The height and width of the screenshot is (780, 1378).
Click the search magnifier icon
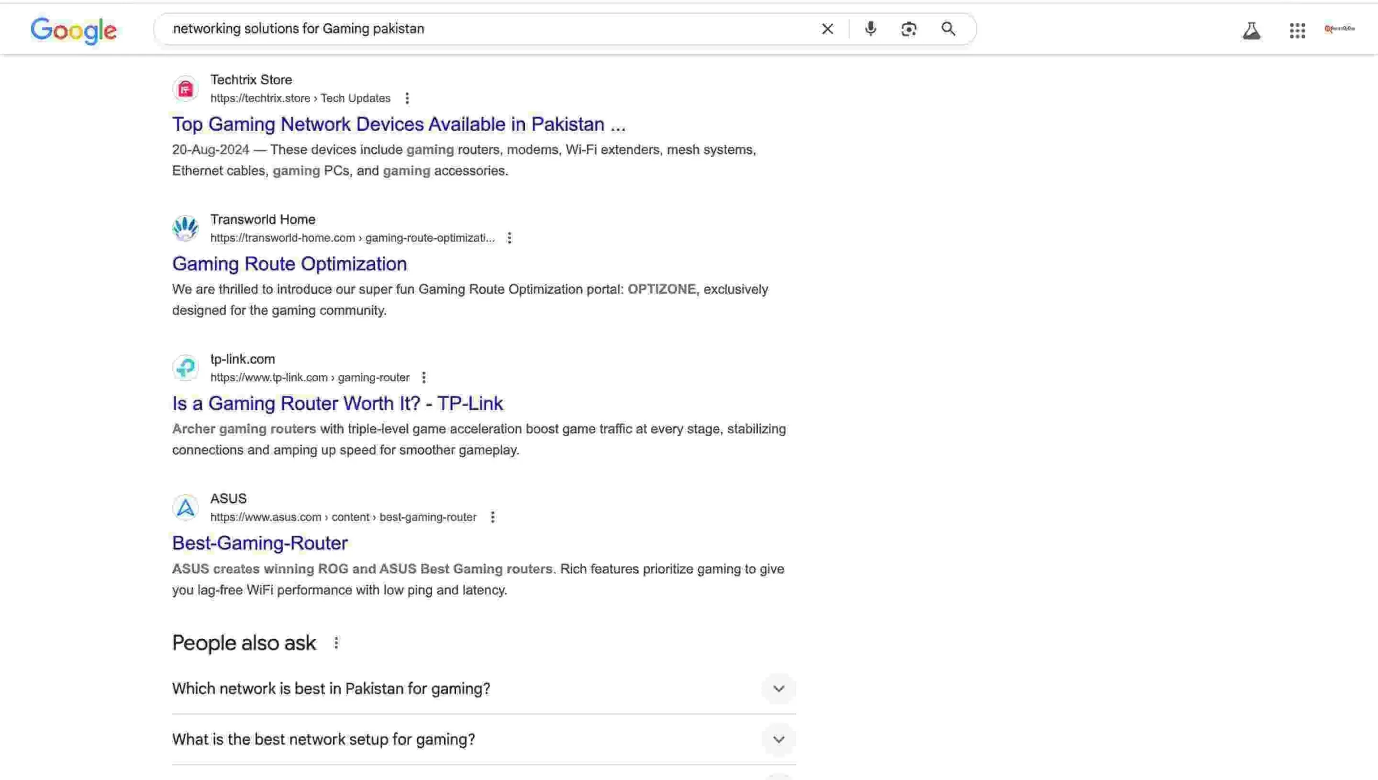pyautogui.click(x=948, y=29)
